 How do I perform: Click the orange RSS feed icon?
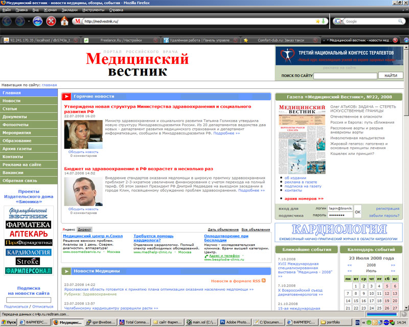(x=264, y=280)
